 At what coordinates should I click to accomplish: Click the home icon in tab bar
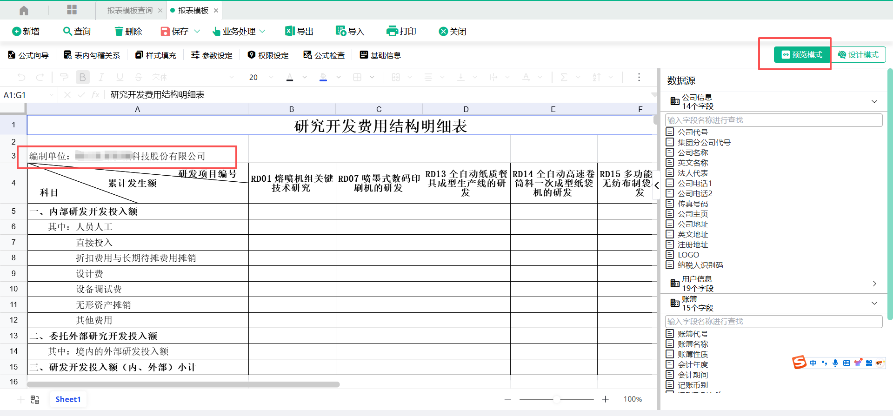(24, 10)
